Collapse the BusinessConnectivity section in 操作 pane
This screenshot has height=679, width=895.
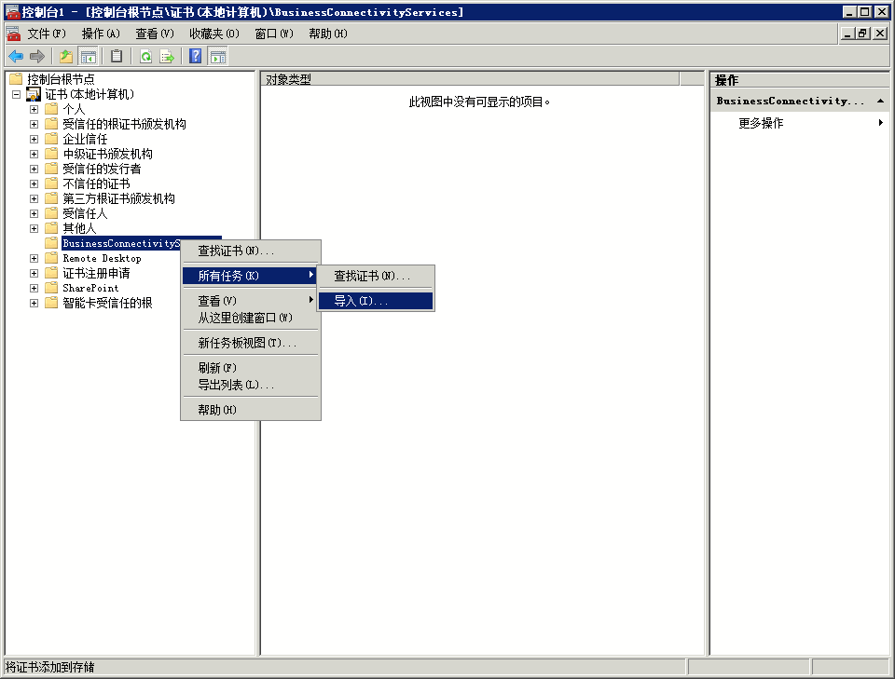coord(881,101)
